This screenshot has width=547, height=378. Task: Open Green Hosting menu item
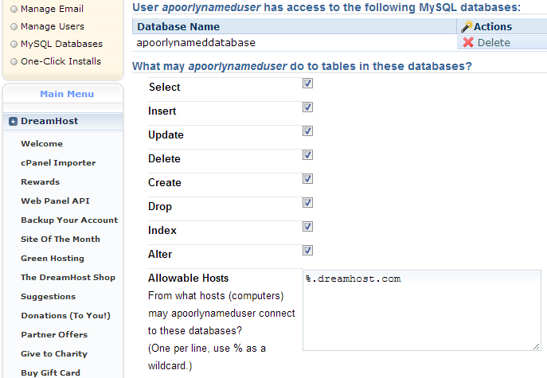pos(53,258)
